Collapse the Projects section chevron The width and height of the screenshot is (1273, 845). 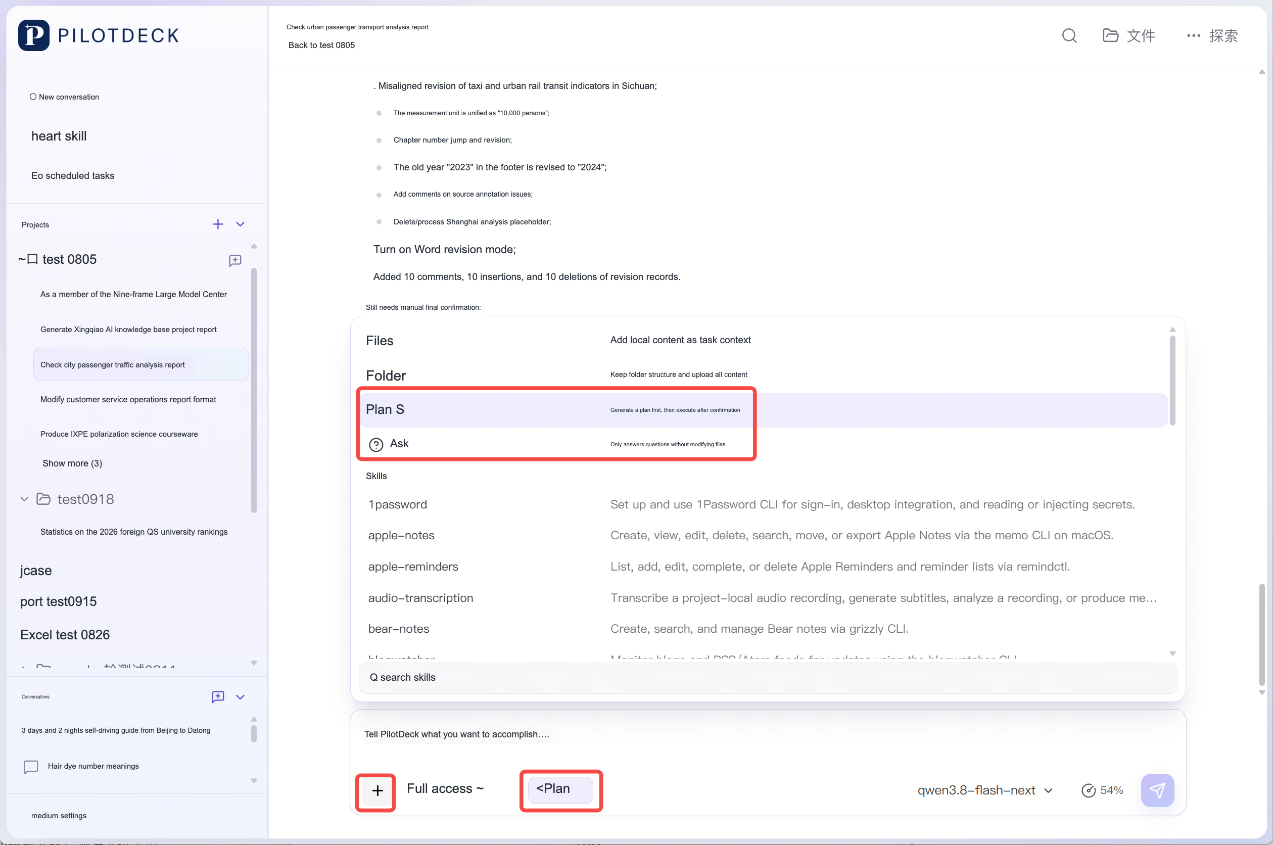click(240, 224)
